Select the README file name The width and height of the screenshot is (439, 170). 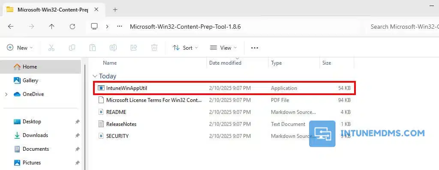click(x=116, y=112)
